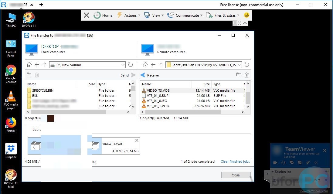Open the local drive E:\ New Volume dropdown
This screenshot has width=333, height=194.
pos(123,65)
